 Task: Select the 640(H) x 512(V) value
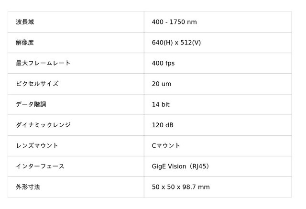pyautogui.click(x=176, y=43)
